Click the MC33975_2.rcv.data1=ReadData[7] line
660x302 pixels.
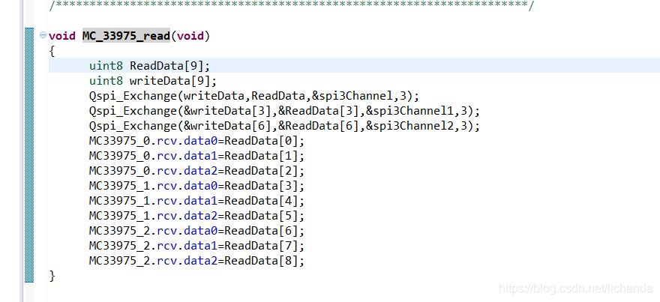[x=196, y=246]
